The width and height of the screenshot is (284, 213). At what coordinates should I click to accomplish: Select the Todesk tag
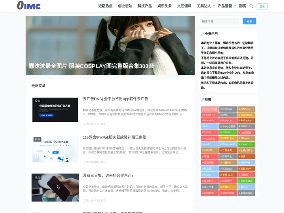pos(228,132)
